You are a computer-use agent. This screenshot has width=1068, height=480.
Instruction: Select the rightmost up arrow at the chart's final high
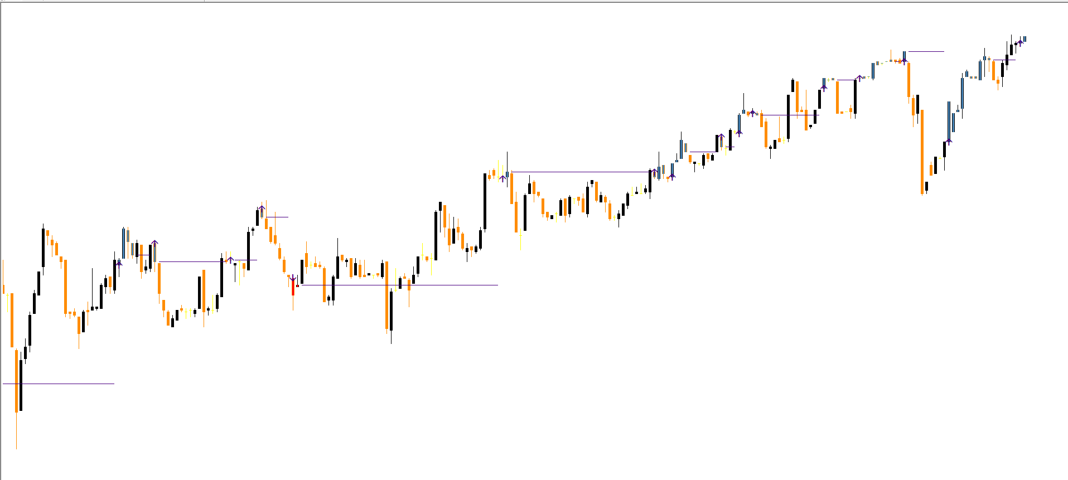pos(1020,42)
